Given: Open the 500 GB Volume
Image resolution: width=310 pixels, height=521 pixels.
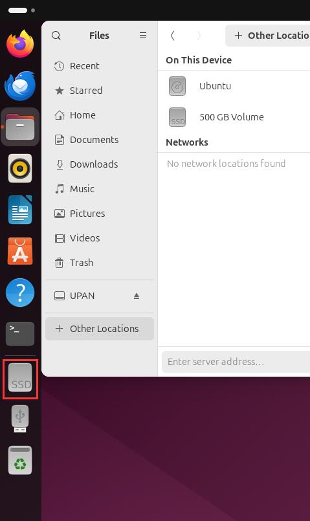Looking at the screenshot, I should (x=234, y=117).
